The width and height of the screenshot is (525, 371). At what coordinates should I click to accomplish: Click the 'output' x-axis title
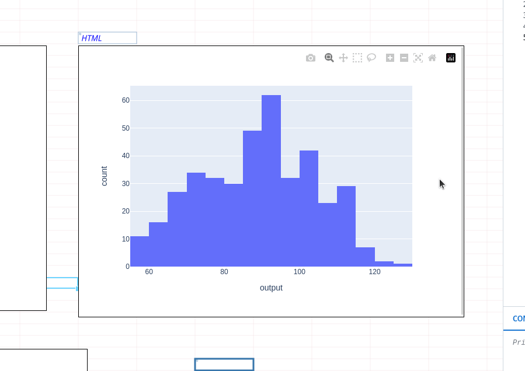[x=271, y=288]
